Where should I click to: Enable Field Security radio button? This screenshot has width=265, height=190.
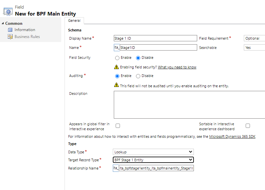(x=117, y=58)
